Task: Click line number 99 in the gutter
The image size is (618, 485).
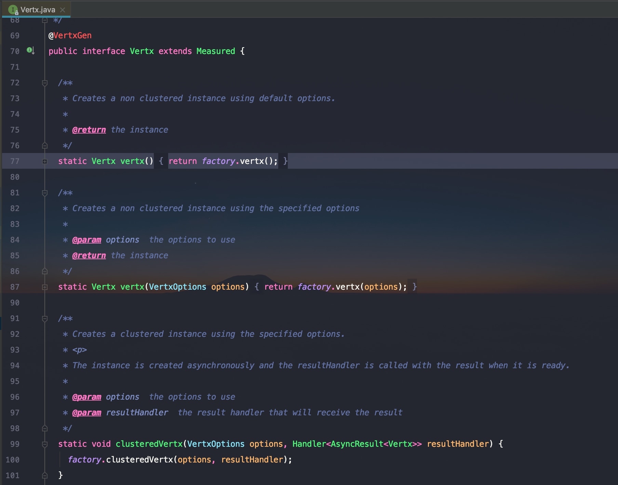Action: coord(15,444)
